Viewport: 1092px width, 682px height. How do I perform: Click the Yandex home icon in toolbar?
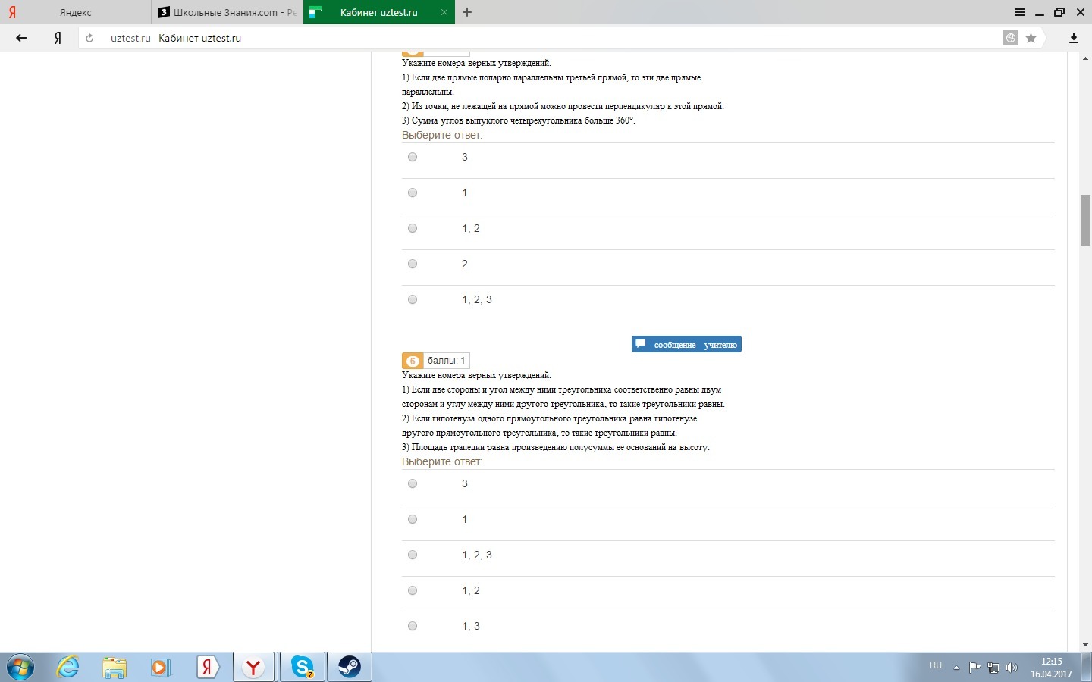[58, 38]
